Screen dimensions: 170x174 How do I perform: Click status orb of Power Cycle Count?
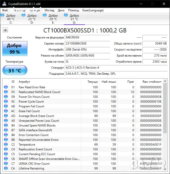pos(6,101)
